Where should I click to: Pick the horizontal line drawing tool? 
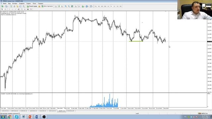pyautogui.click(x=13, y=9)
